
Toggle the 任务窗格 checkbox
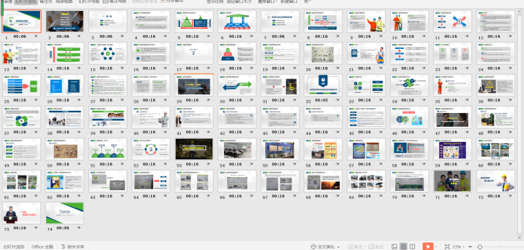(x=163, y=1)
